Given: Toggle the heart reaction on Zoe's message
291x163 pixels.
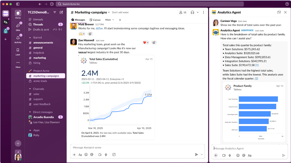Looking at the screenshot, I should coord(146,42).
